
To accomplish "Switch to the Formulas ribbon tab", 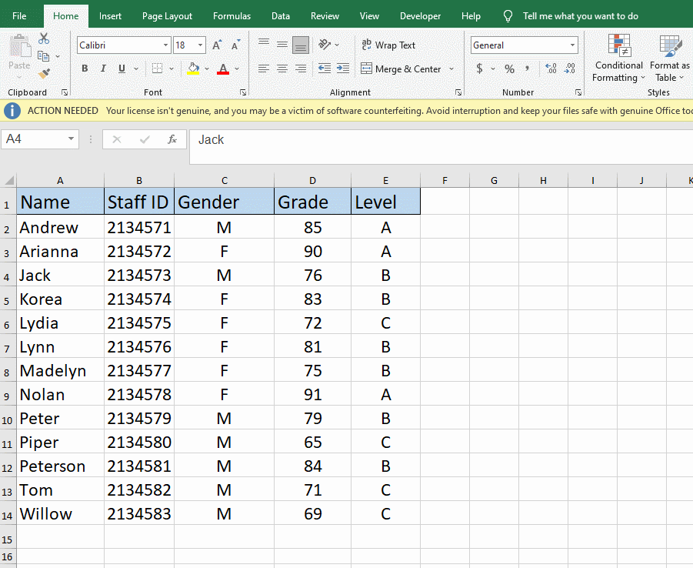I will pos(232,15).
